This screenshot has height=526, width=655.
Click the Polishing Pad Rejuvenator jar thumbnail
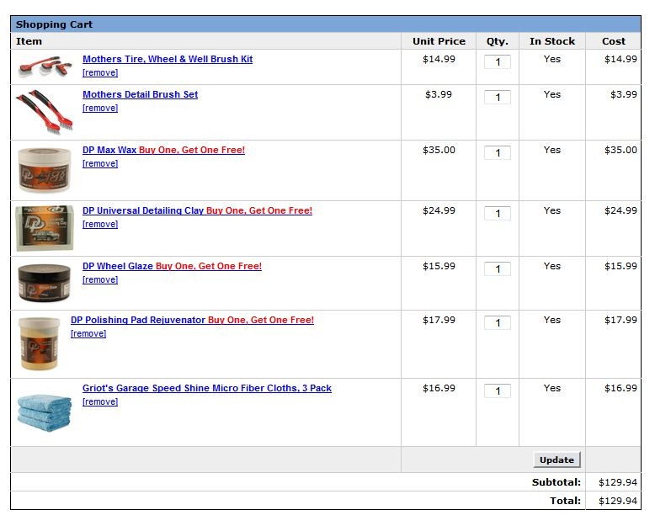tap(39, 343)
